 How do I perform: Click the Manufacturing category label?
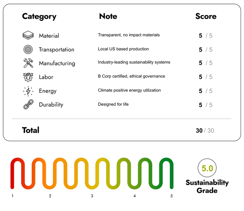pos(57,64)
